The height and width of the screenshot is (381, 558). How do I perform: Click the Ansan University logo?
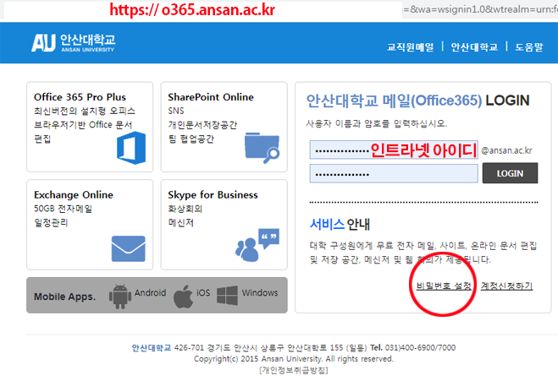point(74,43)
